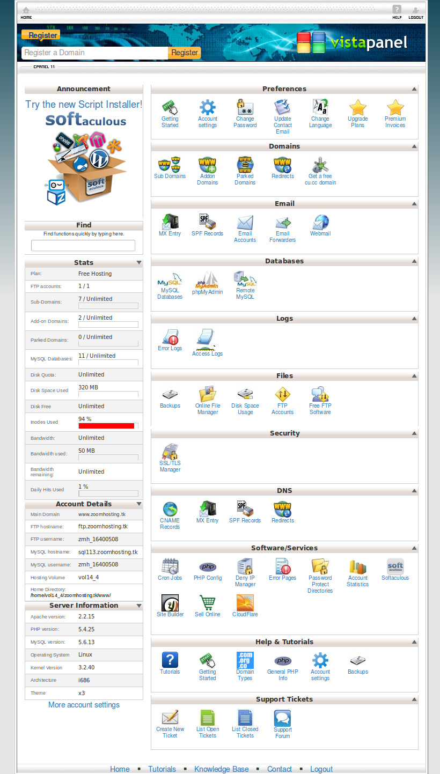The image size is (440, 774).
Task: Open FTP Accounts
Action: click(283, 400)
